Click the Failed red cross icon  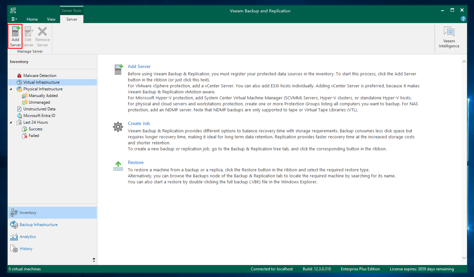[x=25, y=136]
